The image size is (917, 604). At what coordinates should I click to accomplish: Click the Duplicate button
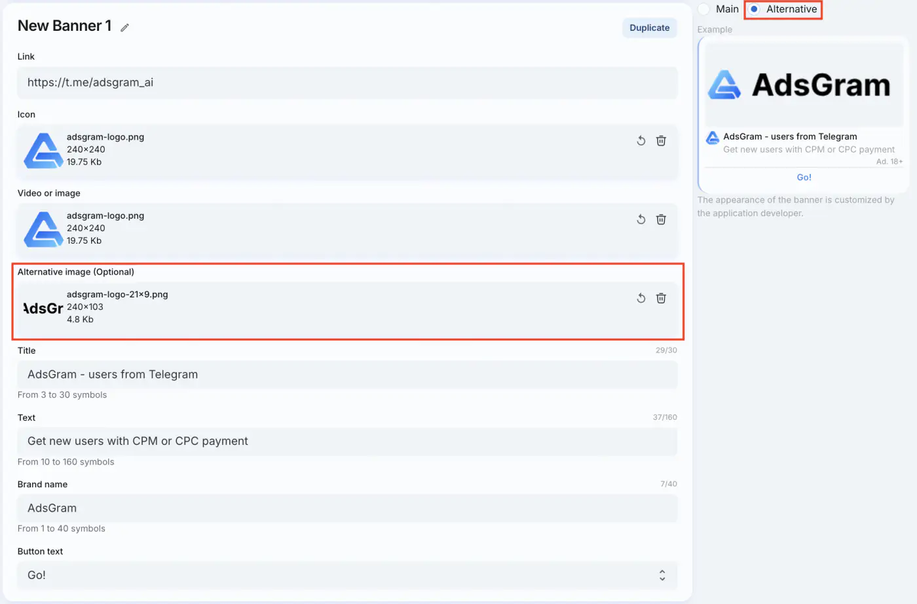click(x=649, y=28)
